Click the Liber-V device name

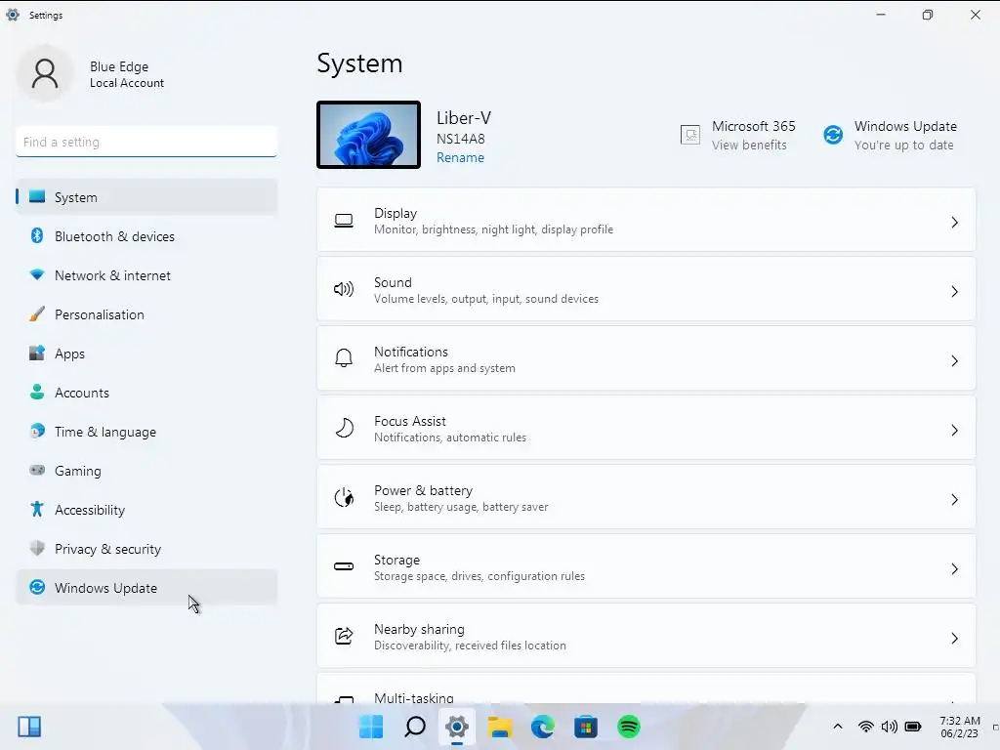click(464, 118)
